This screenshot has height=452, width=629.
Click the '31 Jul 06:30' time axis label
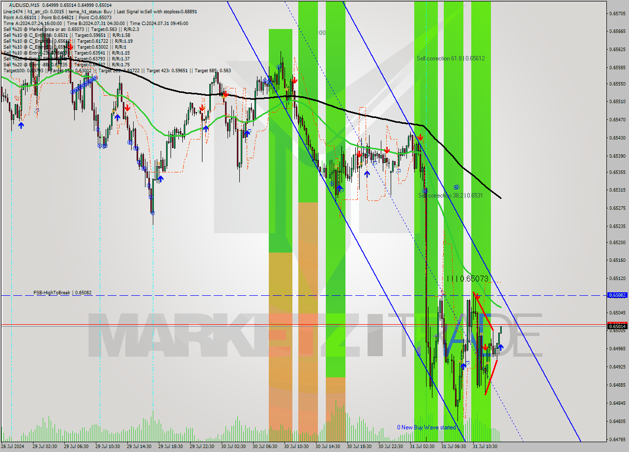453,447
